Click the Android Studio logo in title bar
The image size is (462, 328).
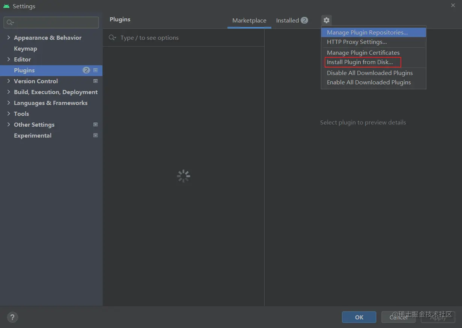coord(6,6)
